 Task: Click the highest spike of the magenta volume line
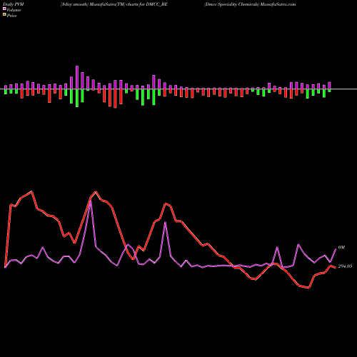coord(91,202)
